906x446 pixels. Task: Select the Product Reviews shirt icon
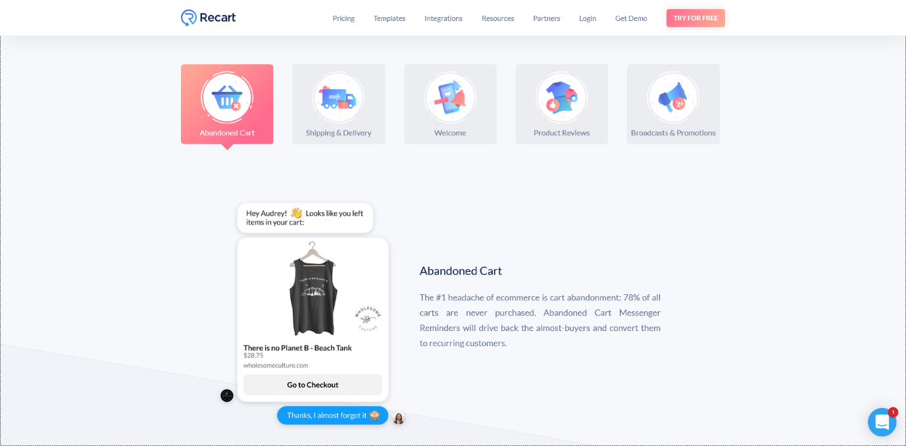[561, 98]
